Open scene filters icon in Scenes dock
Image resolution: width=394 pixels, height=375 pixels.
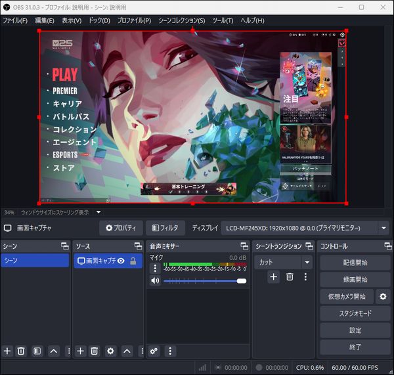[x=37, y=351]
